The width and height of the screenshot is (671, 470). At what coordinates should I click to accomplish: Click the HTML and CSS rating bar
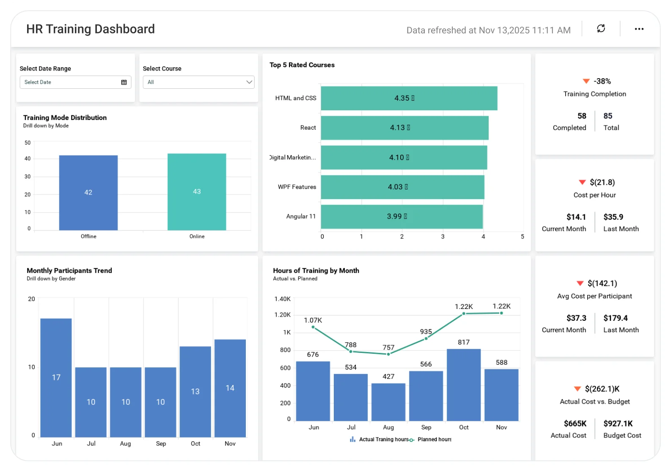(409, 98)
